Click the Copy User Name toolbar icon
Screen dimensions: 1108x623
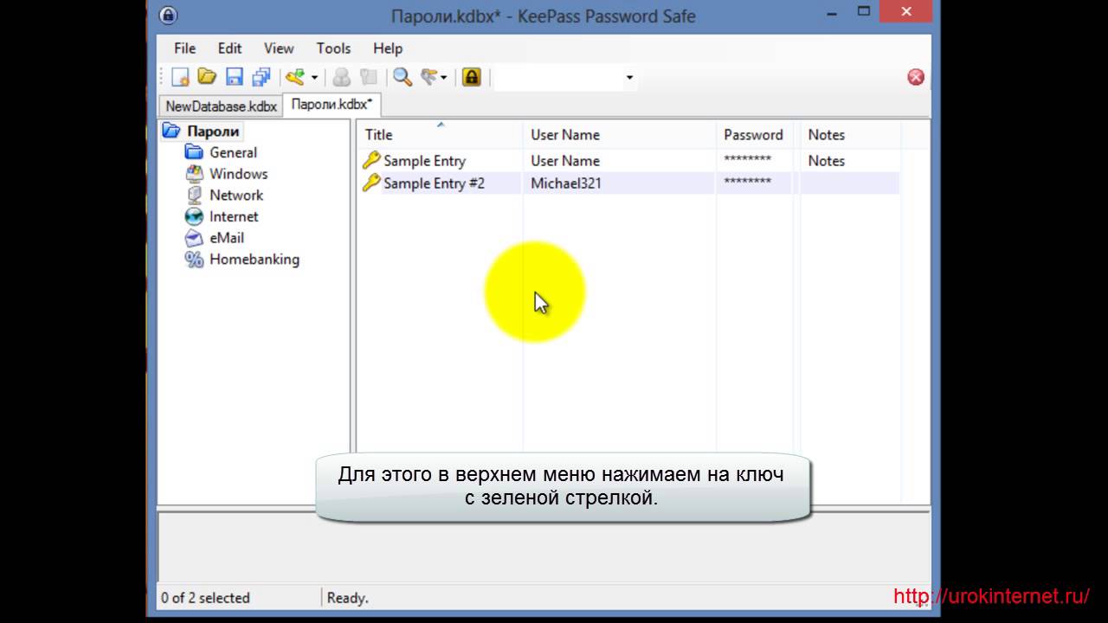coord(342,78)
